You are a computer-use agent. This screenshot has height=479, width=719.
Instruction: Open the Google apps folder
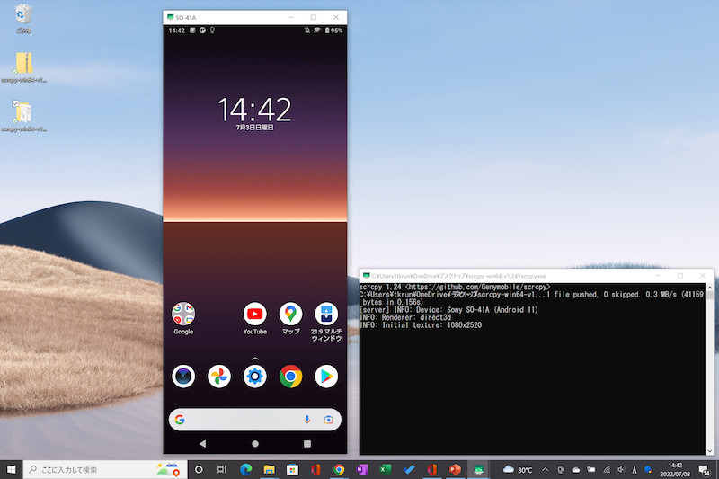click(x=183, y=315)
